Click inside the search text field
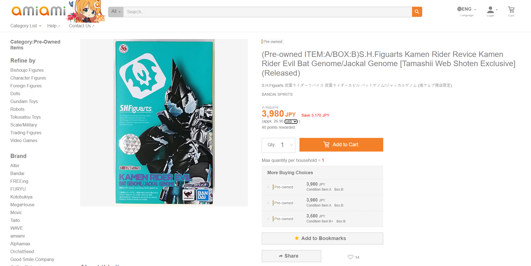Viewport: 531px width, 266px height. click(x=268, y=12)
